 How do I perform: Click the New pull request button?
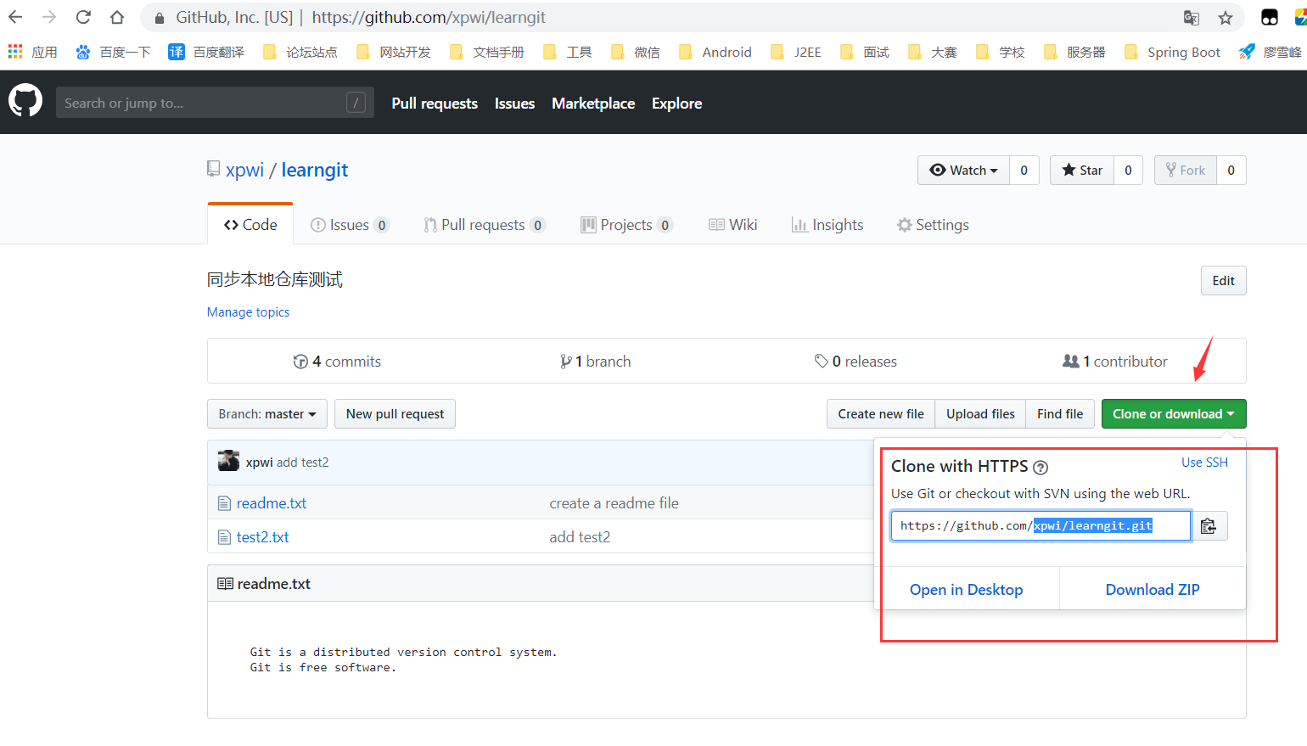click(x=395, y=413)
